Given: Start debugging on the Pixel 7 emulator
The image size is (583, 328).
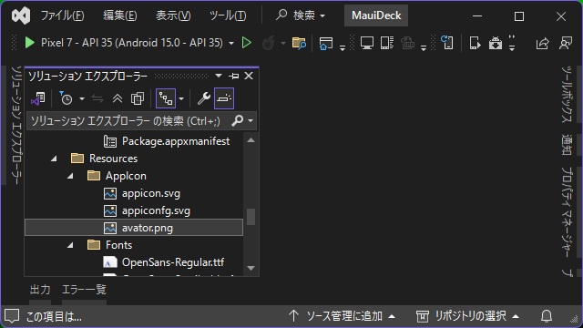Looking at the screenshot, I should pyautogui.click(x=30, y=43).
